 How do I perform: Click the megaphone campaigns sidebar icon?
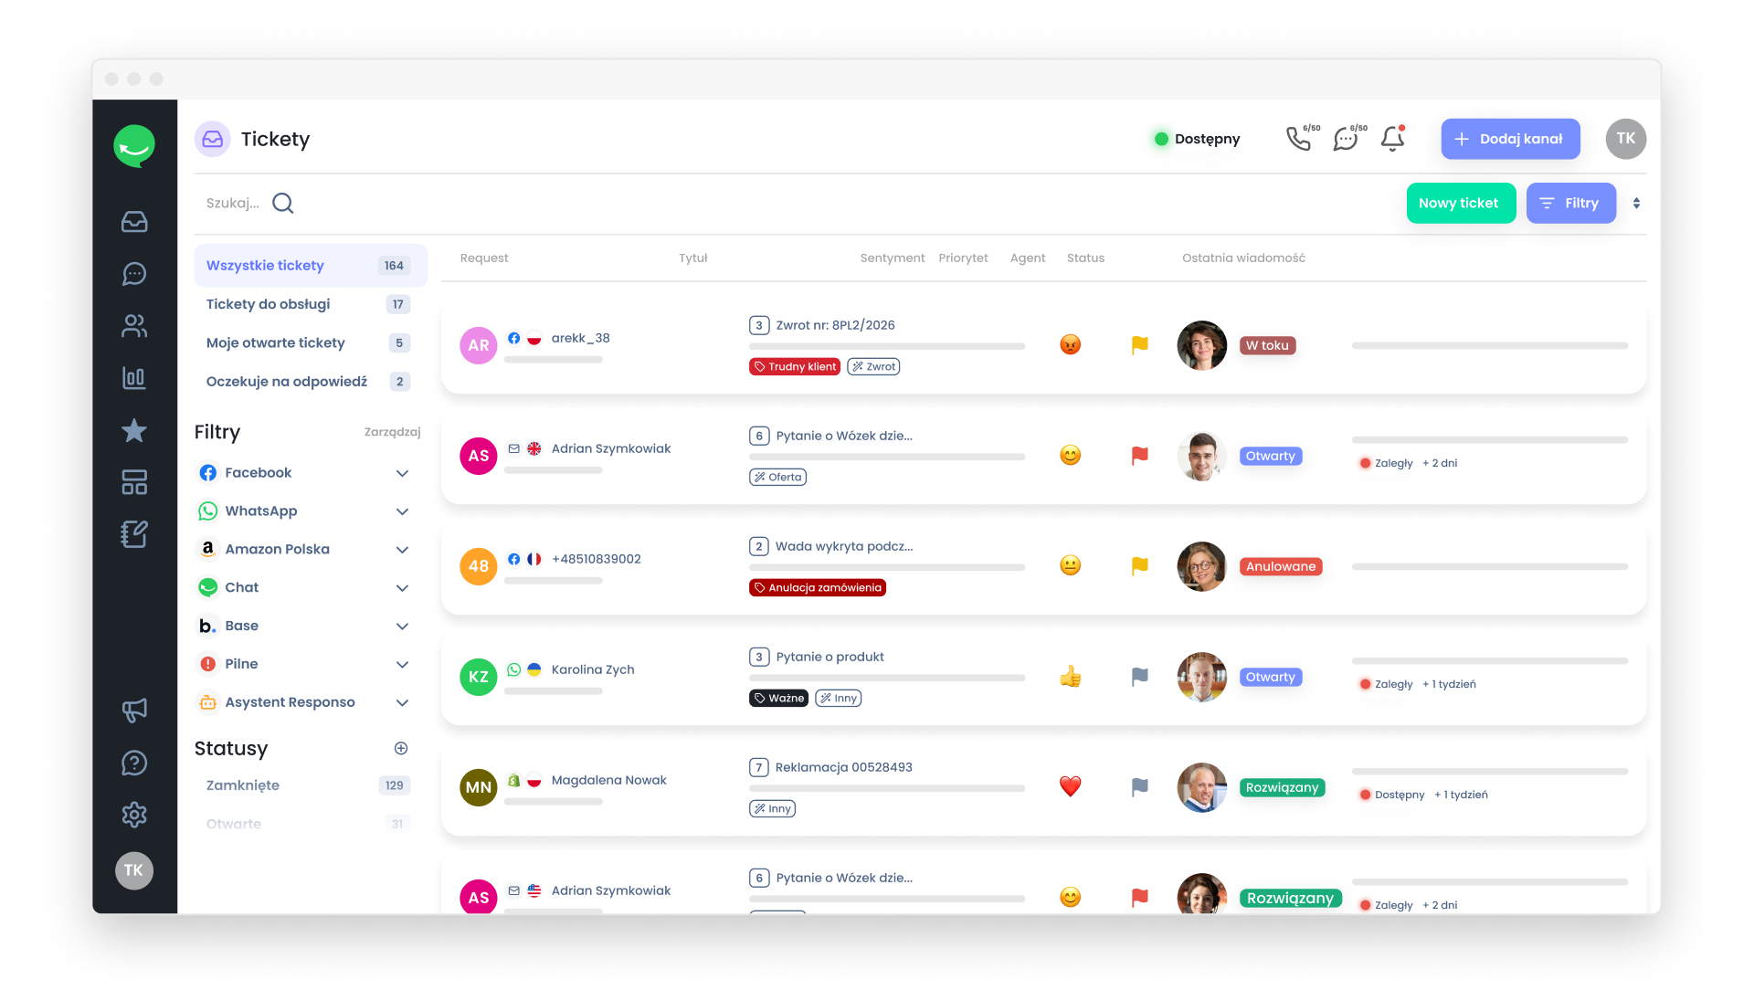pyautogui.click(x=134, y=711)
